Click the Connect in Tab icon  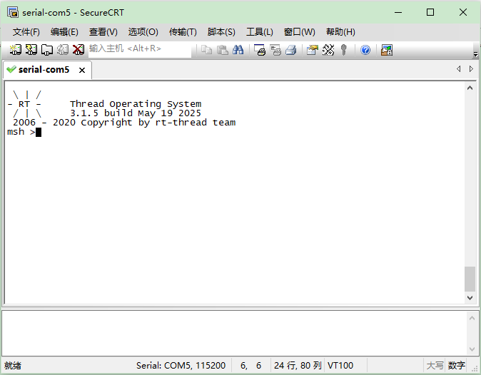(47, 50)
